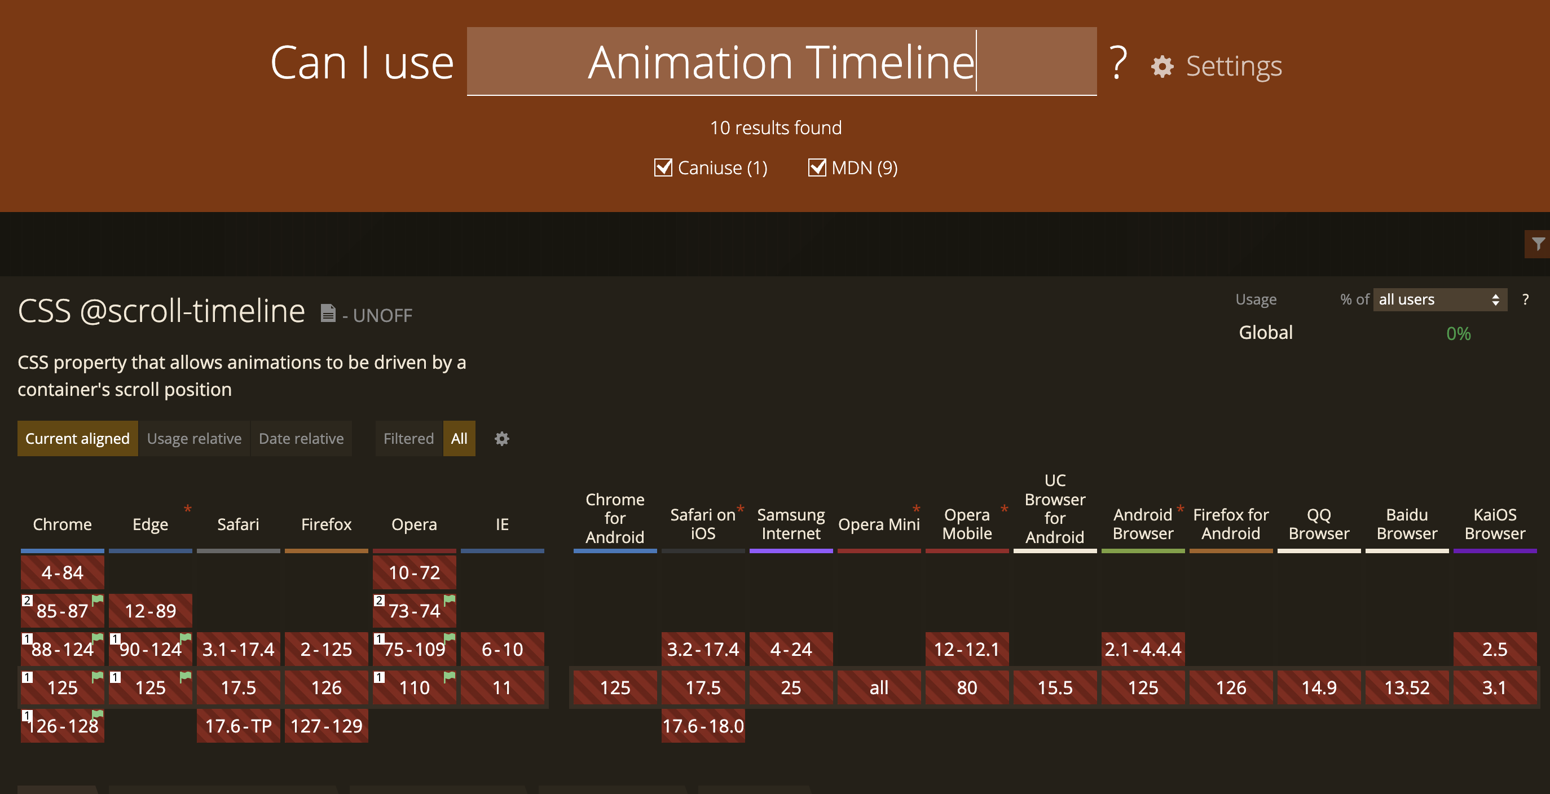Select Chrome 126-128 support cell

tap(62, 726)
